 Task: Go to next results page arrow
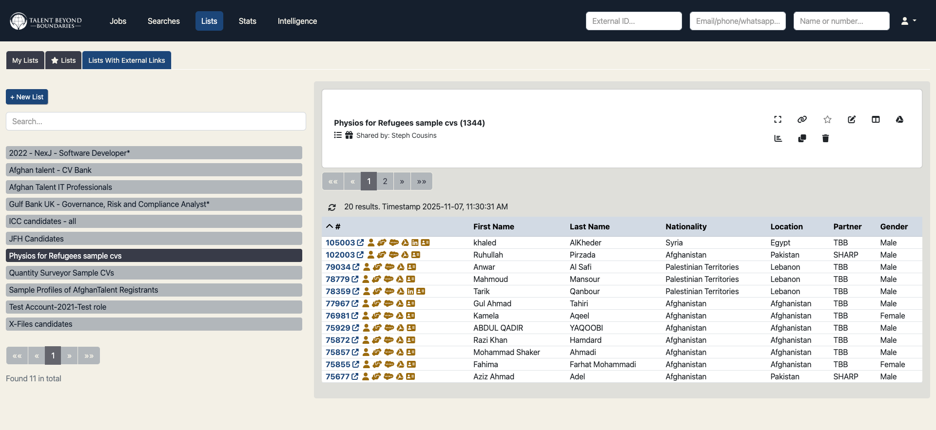(402, 181)
